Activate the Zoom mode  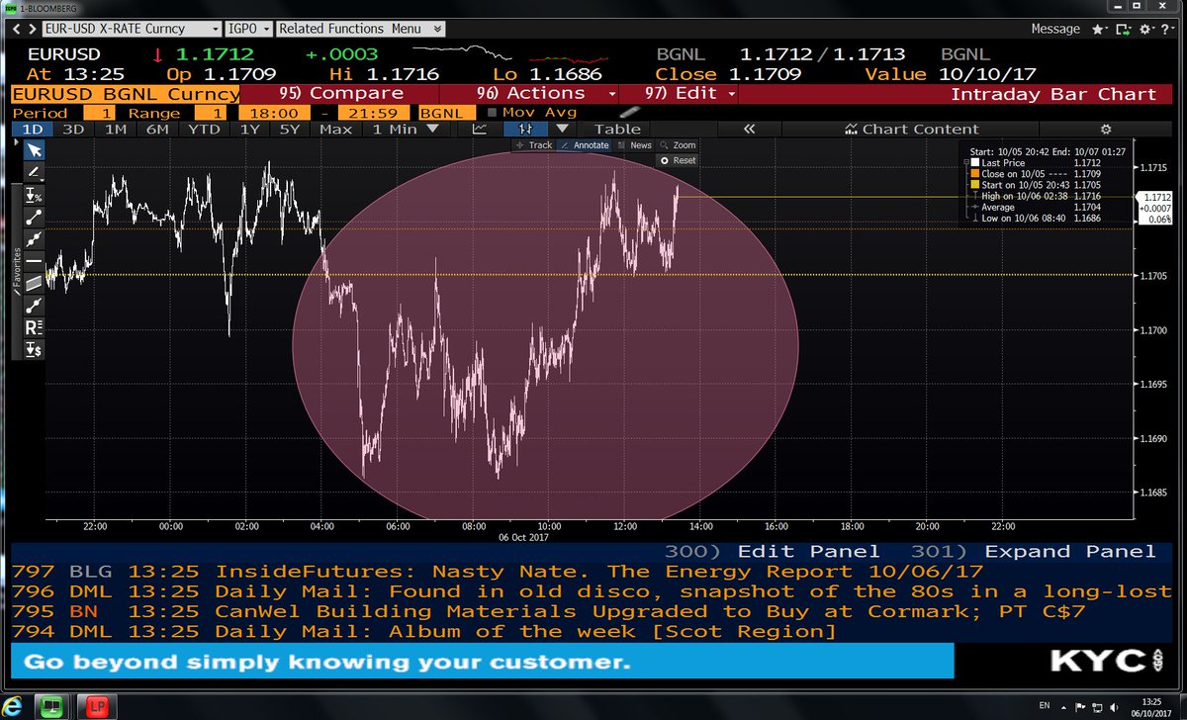[x=678, y=145]
